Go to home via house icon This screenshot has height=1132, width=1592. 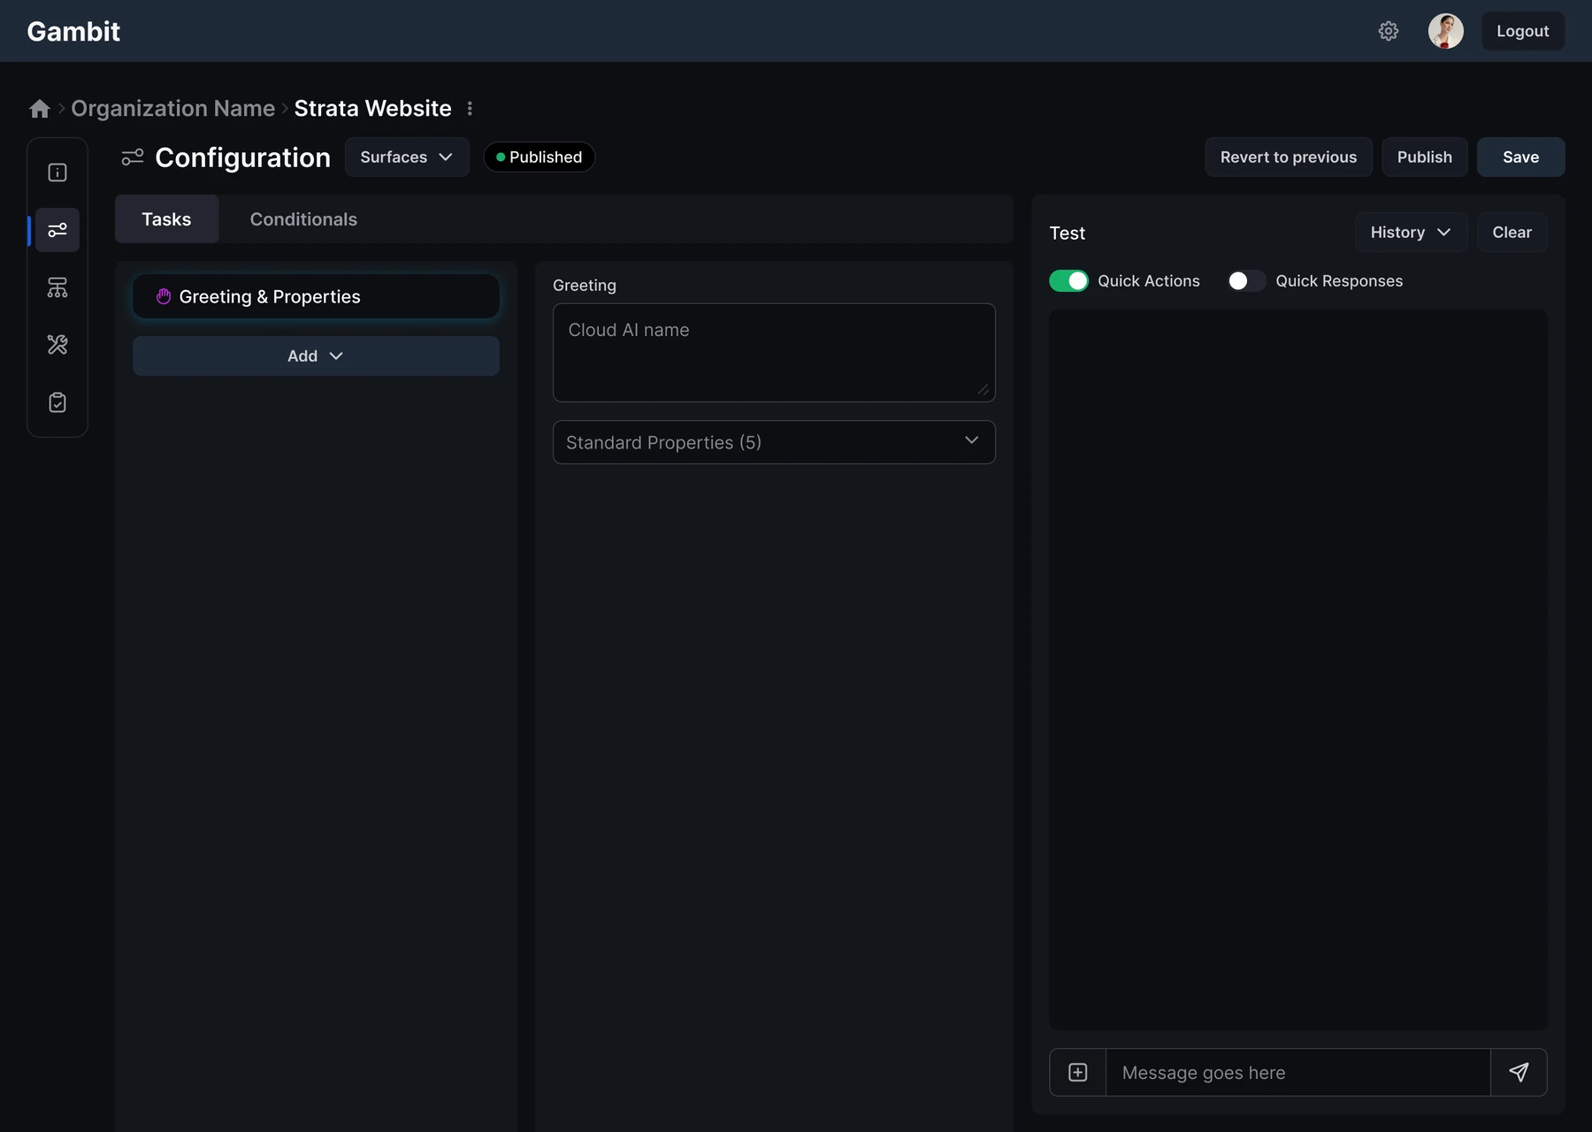point(40,108)
